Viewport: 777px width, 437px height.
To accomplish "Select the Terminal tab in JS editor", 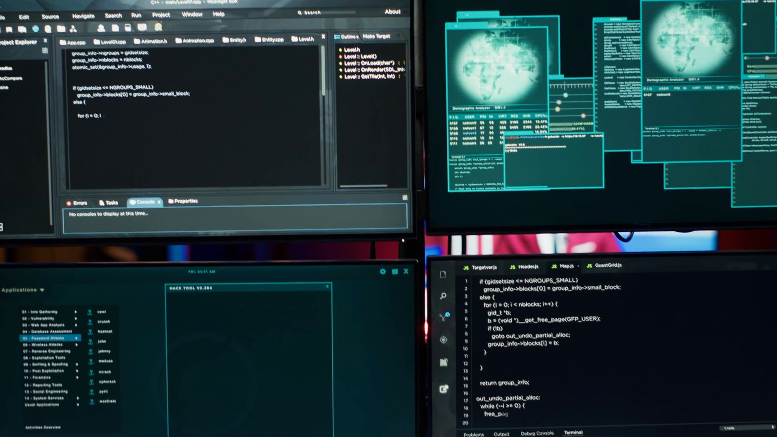I will 573,433.
